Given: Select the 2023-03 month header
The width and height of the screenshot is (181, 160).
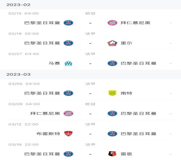Looking at the screenshot, I should [90, 74].
